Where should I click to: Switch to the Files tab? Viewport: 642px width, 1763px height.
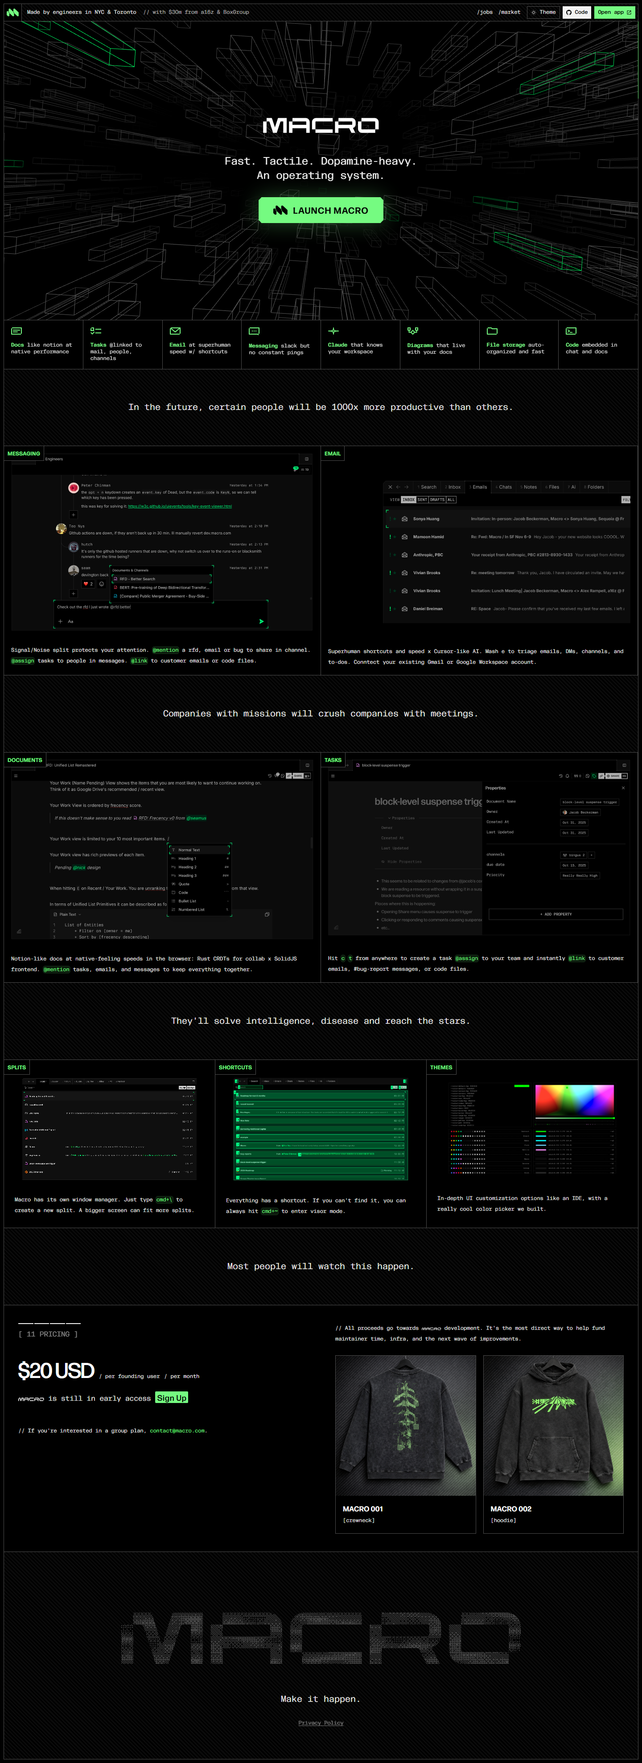pyautogui.click(x=552, y=487)
